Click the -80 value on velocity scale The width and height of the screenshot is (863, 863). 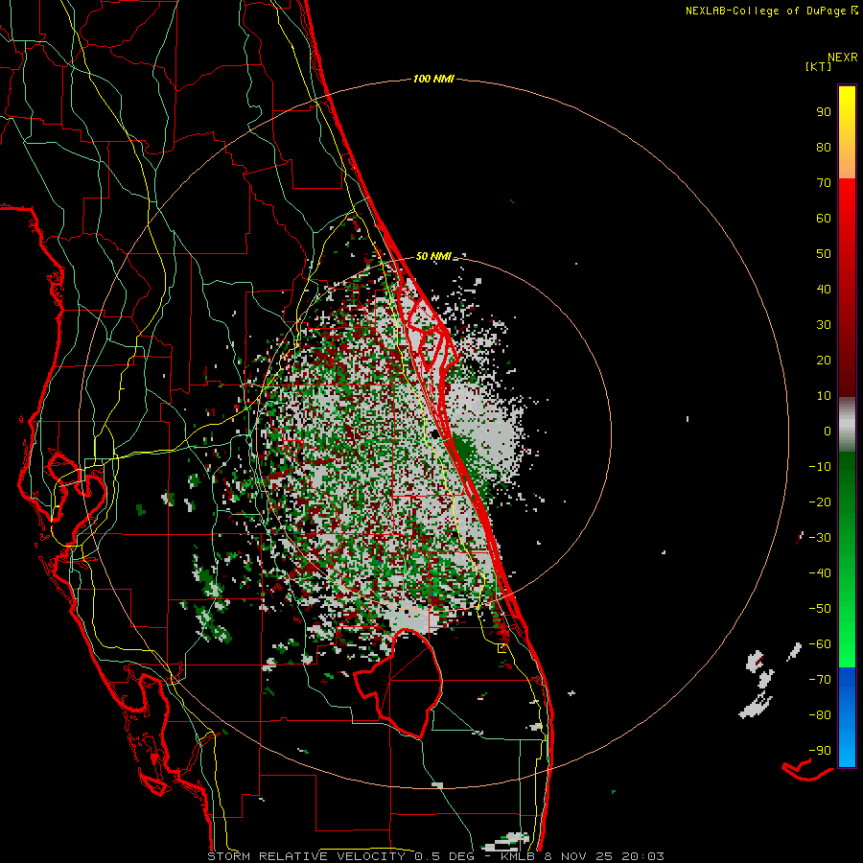(820, 715)
